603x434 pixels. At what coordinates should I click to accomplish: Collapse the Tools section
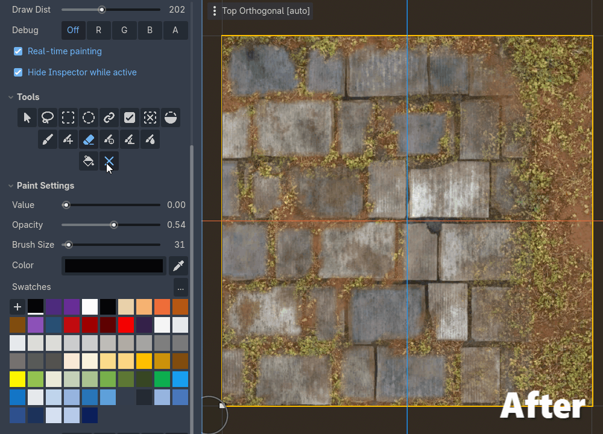[x=11, y=97]
